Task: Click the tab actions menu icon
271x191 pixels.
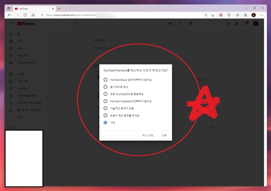Action: [x=9, y=9]
